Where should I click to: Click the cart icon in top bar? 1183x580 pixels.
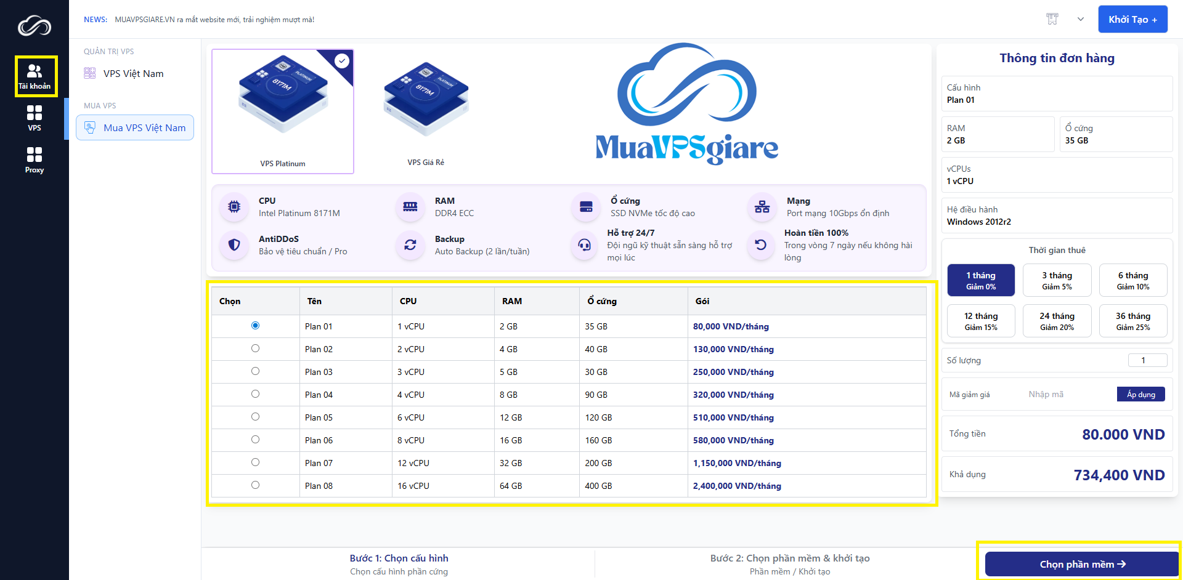1052,19
